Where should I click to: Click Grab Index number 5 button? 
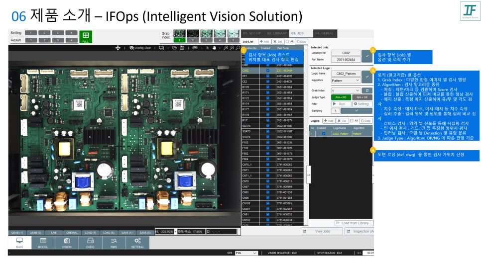pyautogui.click(x=234, y=40)
